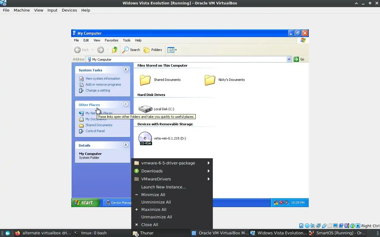
Task: Click VirtualBox display status icon
Action: coord(335,226)
